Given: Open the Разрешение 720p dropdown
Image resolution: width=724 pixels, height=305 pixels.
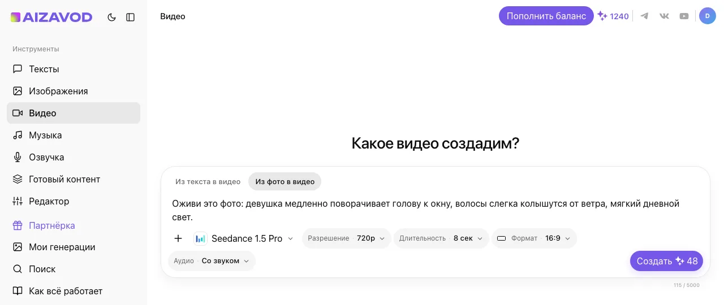Looking at the screenshot, I should click(x=347, y=238).
